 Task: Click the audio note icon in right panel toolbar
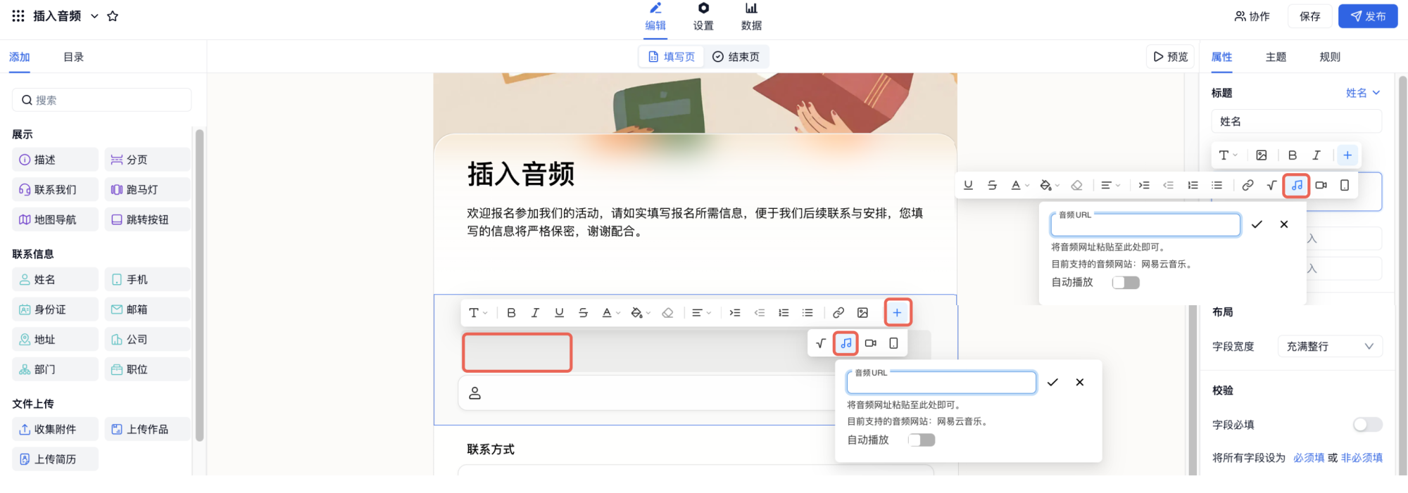(x=1297, y=185)
